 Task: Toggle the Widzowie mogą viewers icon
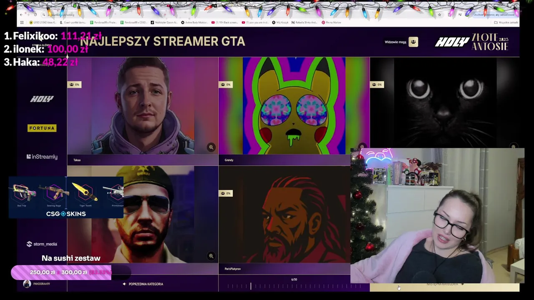click(x=413, y=42)
